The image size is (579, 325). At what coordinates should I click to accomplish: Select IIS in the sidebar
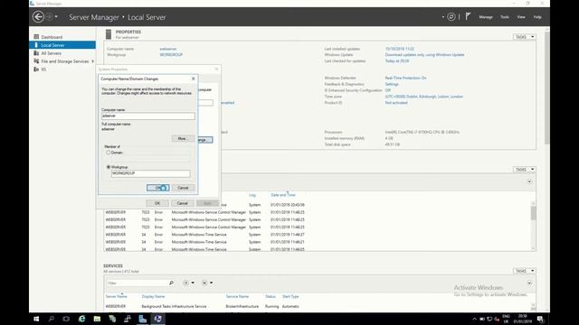pyautogui.click(x=43, y=70)
